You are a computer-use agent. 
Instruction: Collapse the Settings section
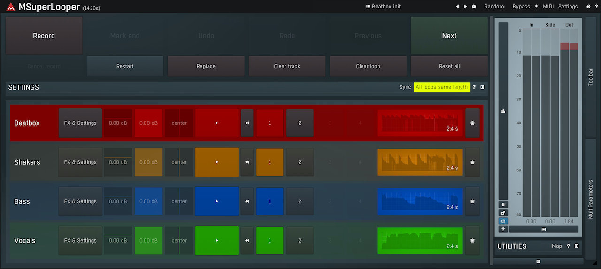coord(482,87)
